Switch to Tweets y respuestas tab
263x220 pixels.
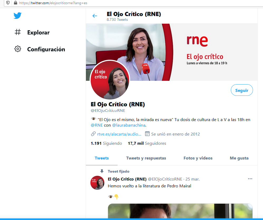pos(146,158)
